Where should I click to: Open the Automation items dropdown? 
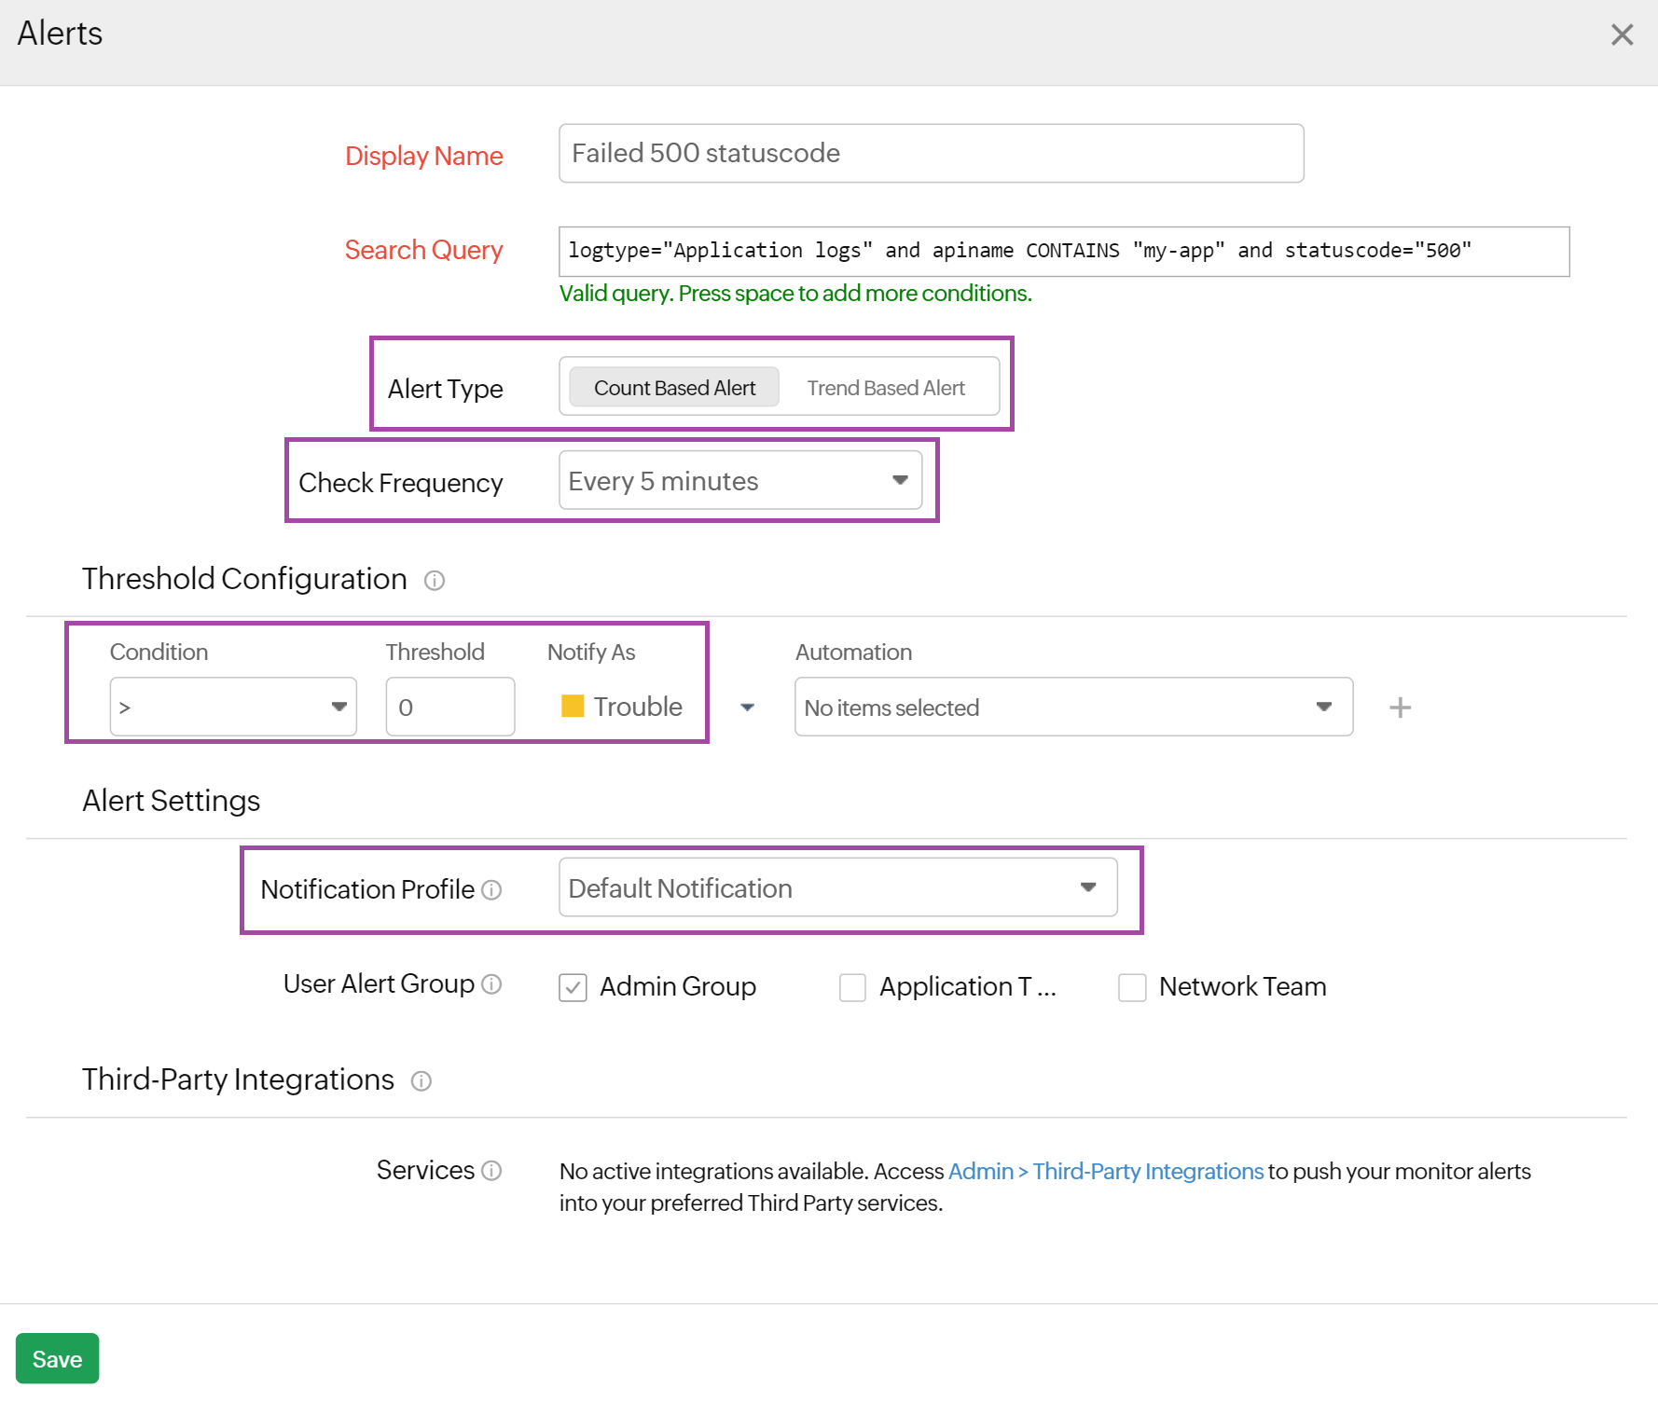click(x=1072, y=708)
